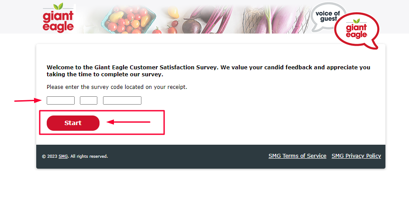Click the gray 'voice of guest' speech bubble
The height and width of the screenshot is (197, 409).
(x=327, y=17)
